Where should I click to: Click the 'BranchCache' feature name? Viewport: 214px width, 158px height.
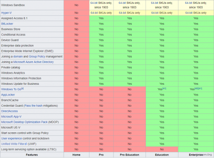[10, 100]
